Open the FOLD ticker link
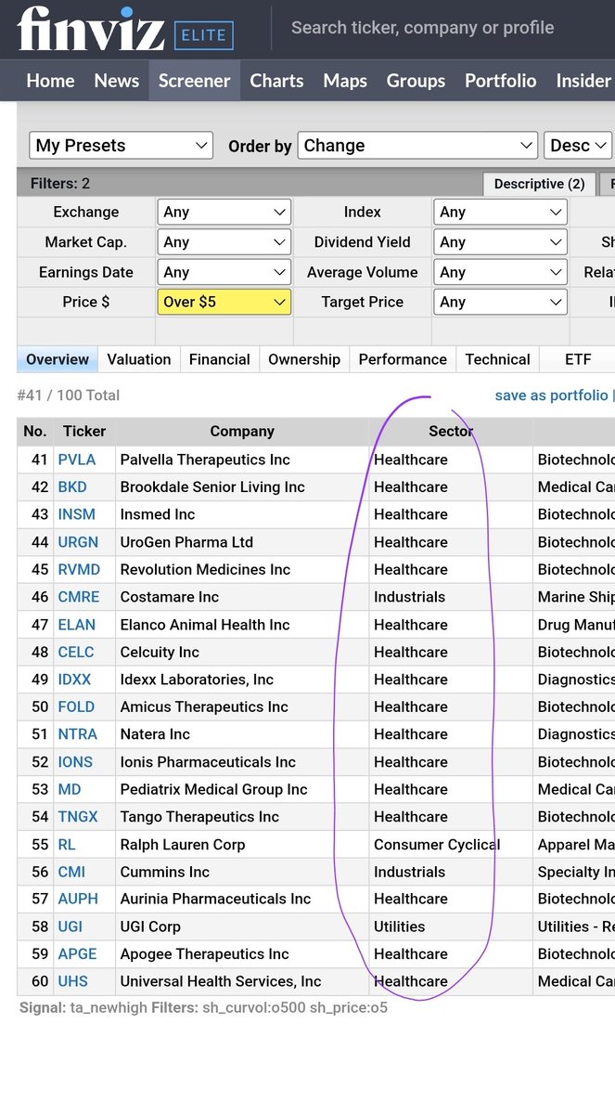615x1114 pixels. pos(76,707)
